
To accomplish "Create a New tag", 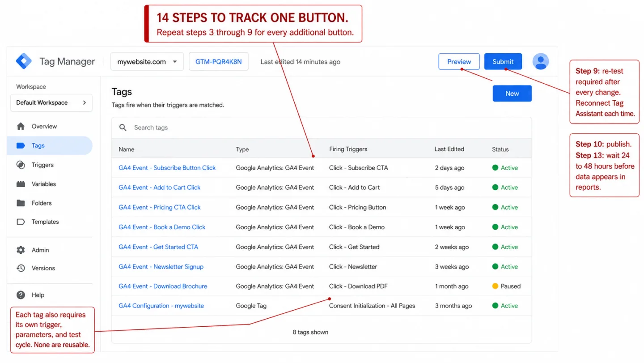I will click(x=512, y=94).
